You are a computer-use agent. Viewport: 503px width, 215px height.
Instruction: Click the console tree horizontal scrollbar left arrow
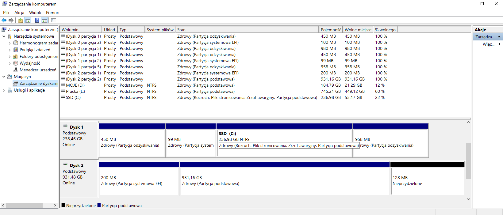pyautogui.click(x=3, y=205)
